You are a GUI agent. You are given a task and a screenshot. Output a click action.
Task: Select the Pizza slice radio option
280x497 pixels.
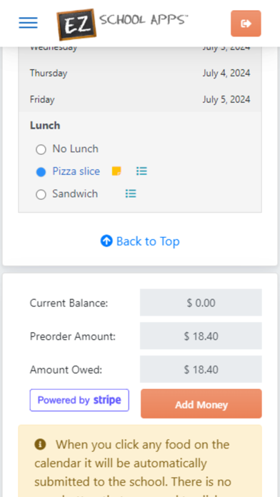pos(41,172)
